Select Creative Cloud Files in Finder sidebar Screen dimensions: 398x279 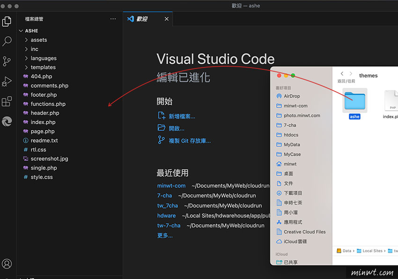click(x=305, y=232)
